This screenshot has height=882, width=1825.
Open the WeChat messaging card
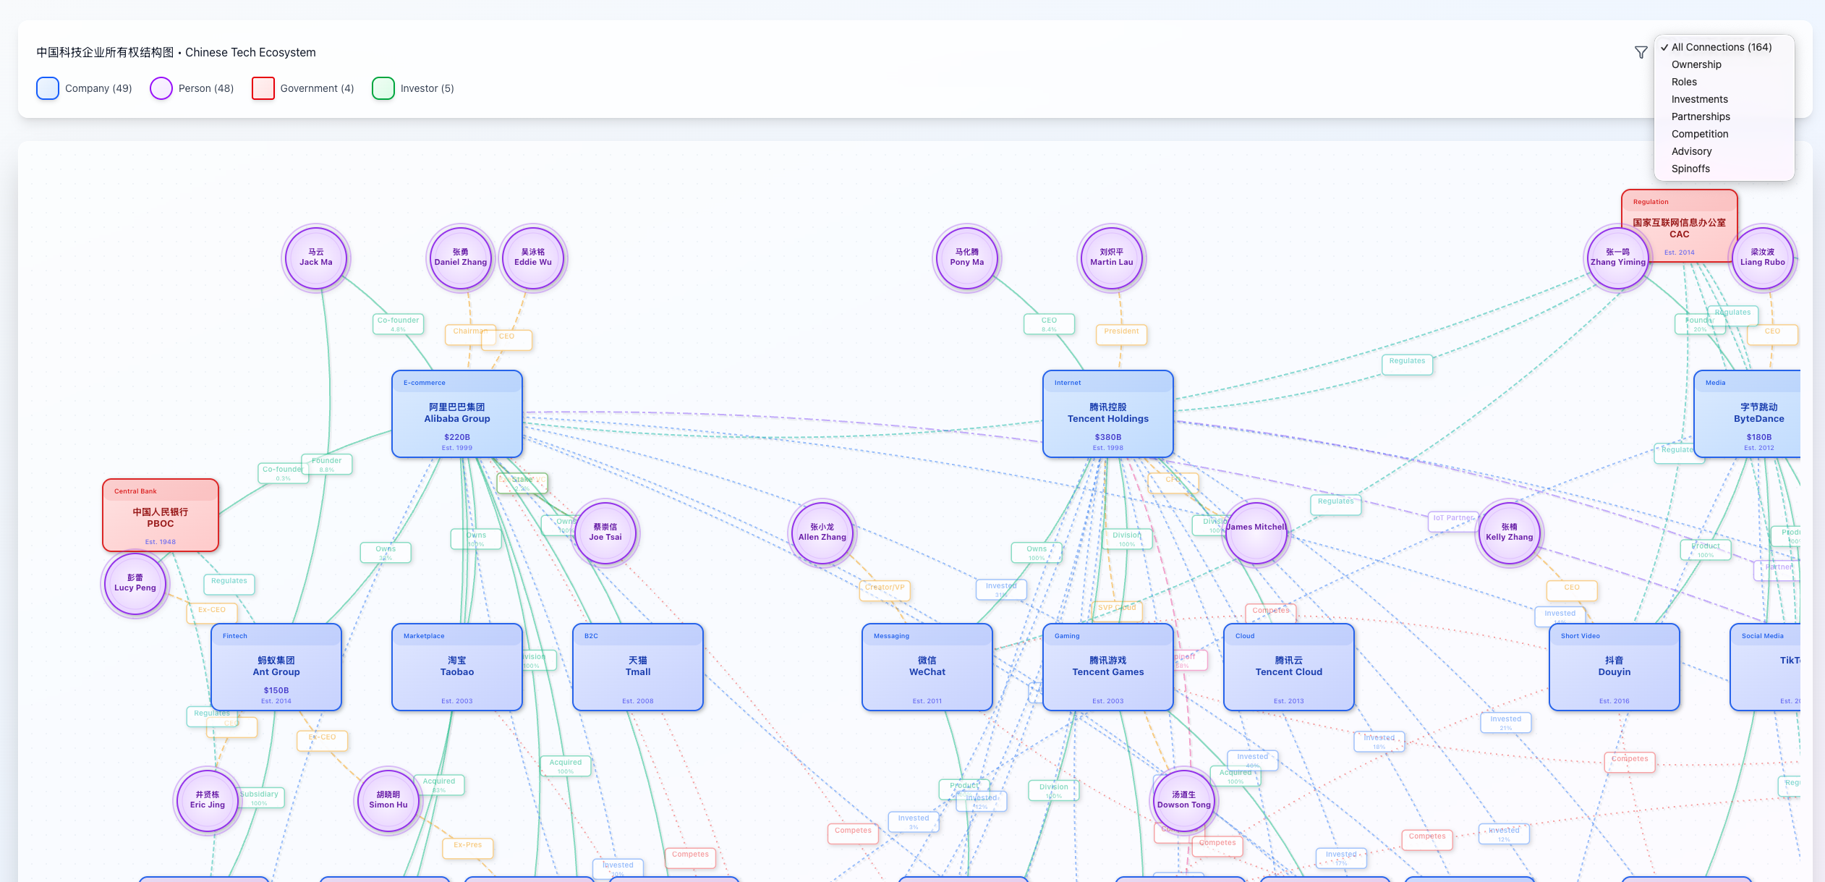click(927, 667)
